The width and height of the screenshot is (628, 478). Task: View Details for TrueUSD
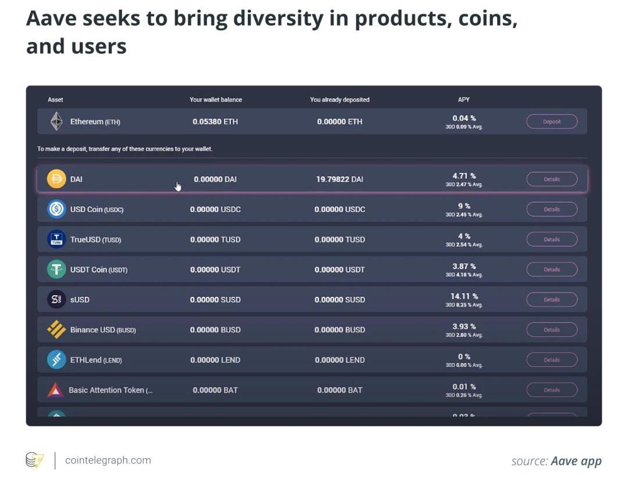(x=552, y=240)
